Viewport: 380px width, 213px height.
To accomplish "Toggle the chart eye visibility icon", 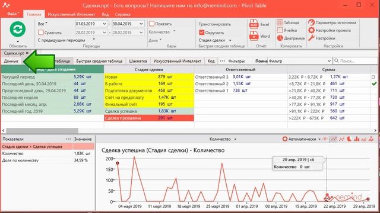I will (325, 139).
